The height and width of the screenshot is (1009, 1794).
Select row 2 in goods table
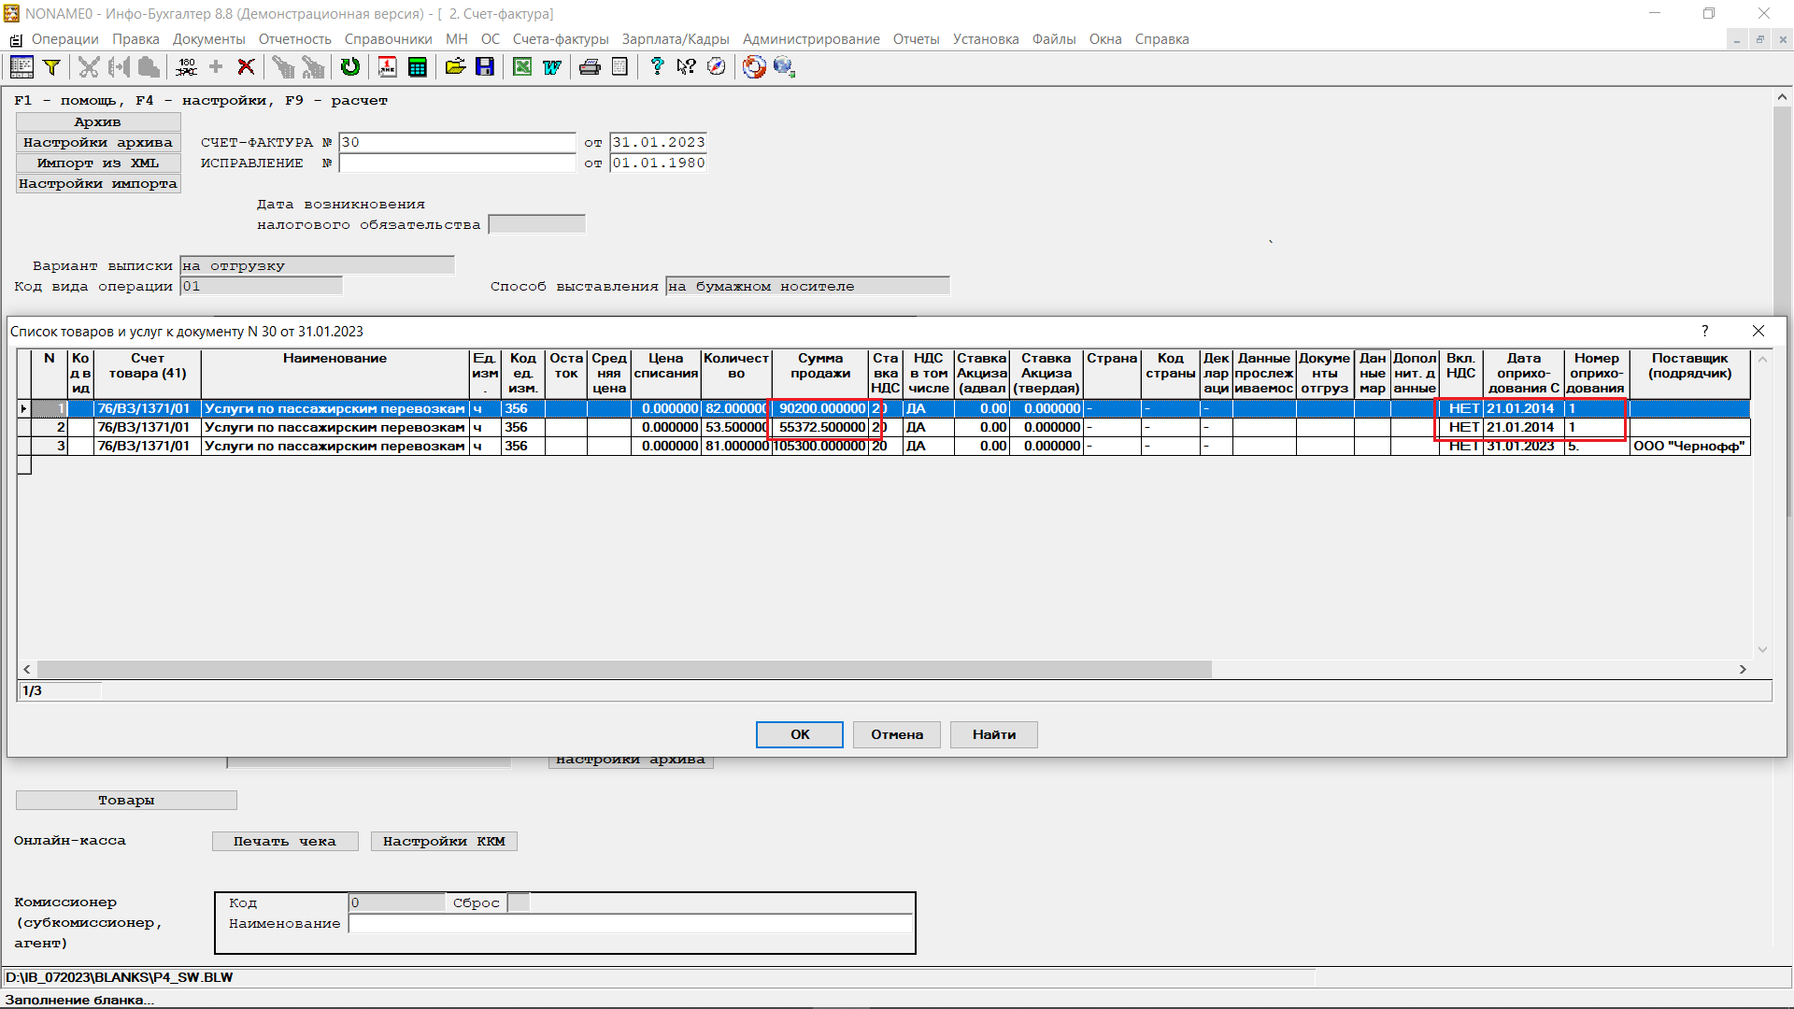tap(883, 427)
